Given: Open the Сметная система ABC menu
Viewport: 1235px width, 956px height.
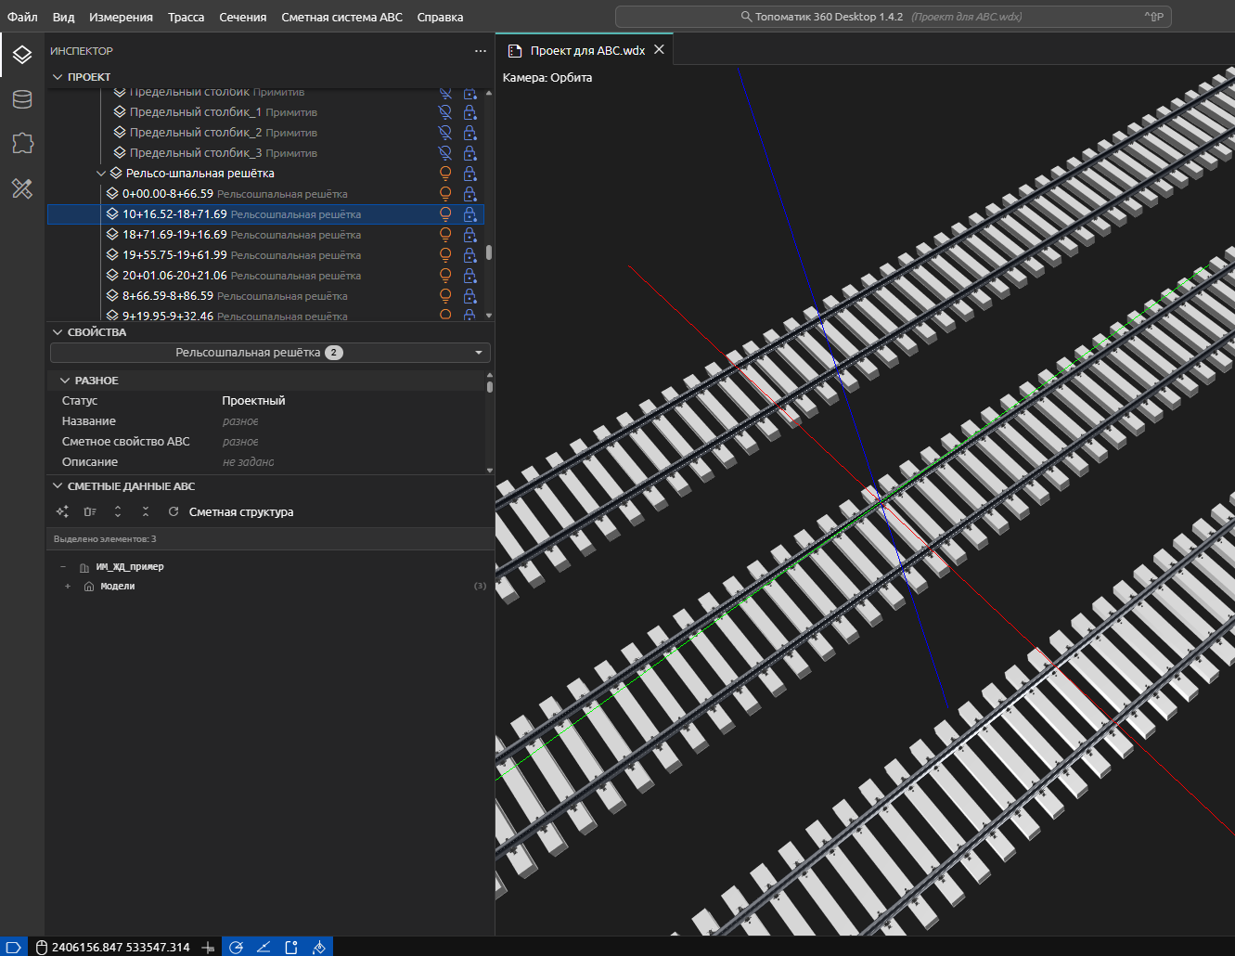Looking at the screenshot, I should [342, 17].
